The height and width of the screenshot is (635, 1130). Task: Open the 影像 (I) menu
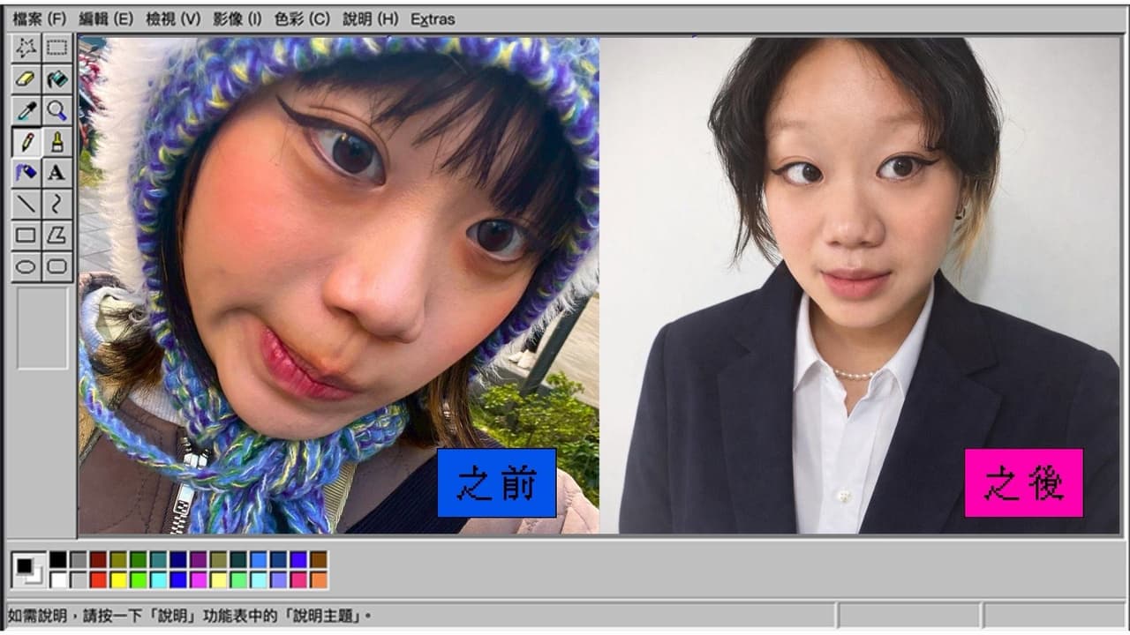[x=237, y=19]
